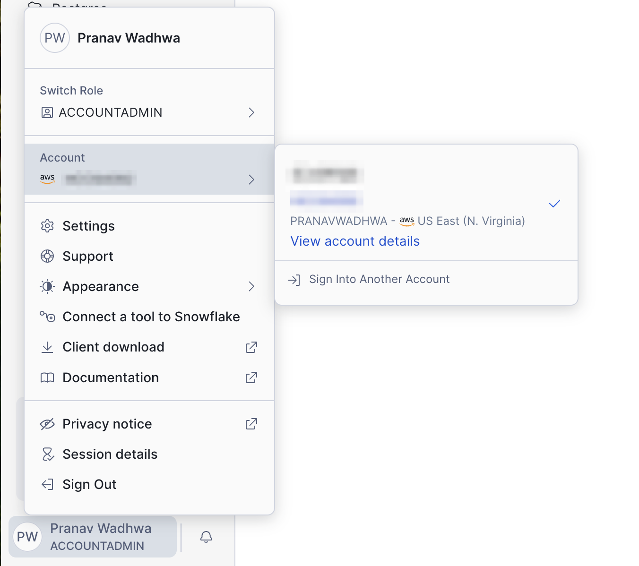The height and width of the screenshot is (566, 639).
Task: Click the AWS logo next to the account name
Action: [47, 179]
